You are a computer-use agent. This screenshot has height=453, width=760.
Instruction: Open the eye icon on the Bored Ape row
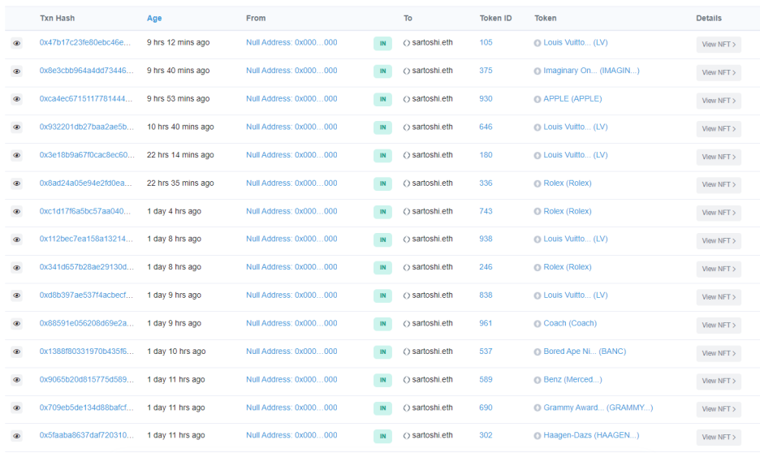pyautogui.click(x=16, y=352)
